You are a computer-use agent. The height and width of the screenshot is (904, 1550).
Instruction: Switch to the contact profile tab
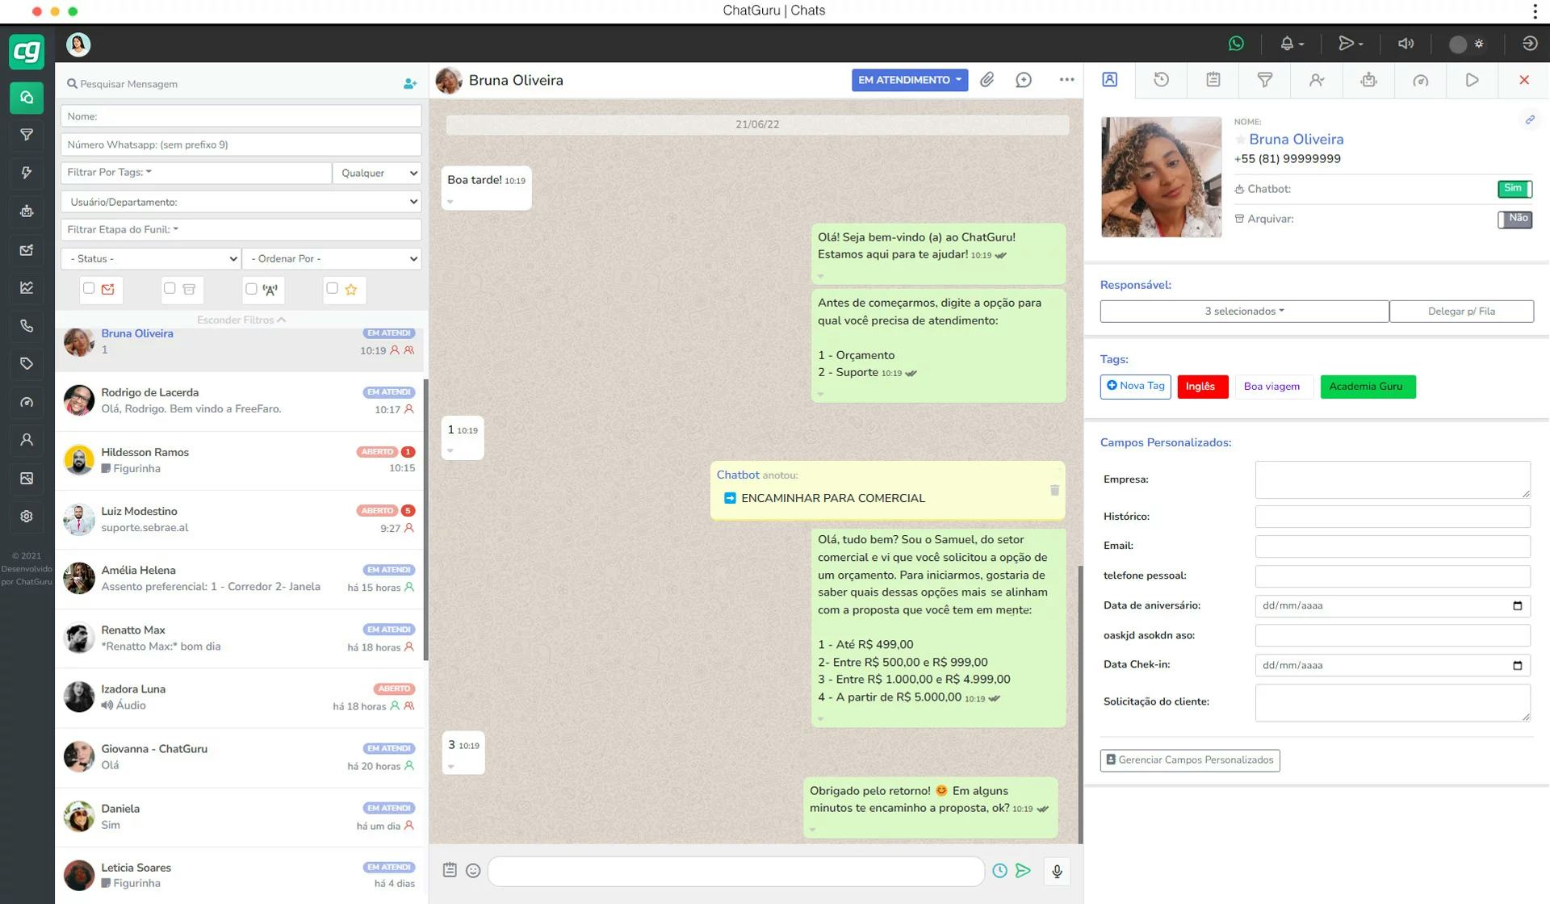click(x=1109, y=80)
